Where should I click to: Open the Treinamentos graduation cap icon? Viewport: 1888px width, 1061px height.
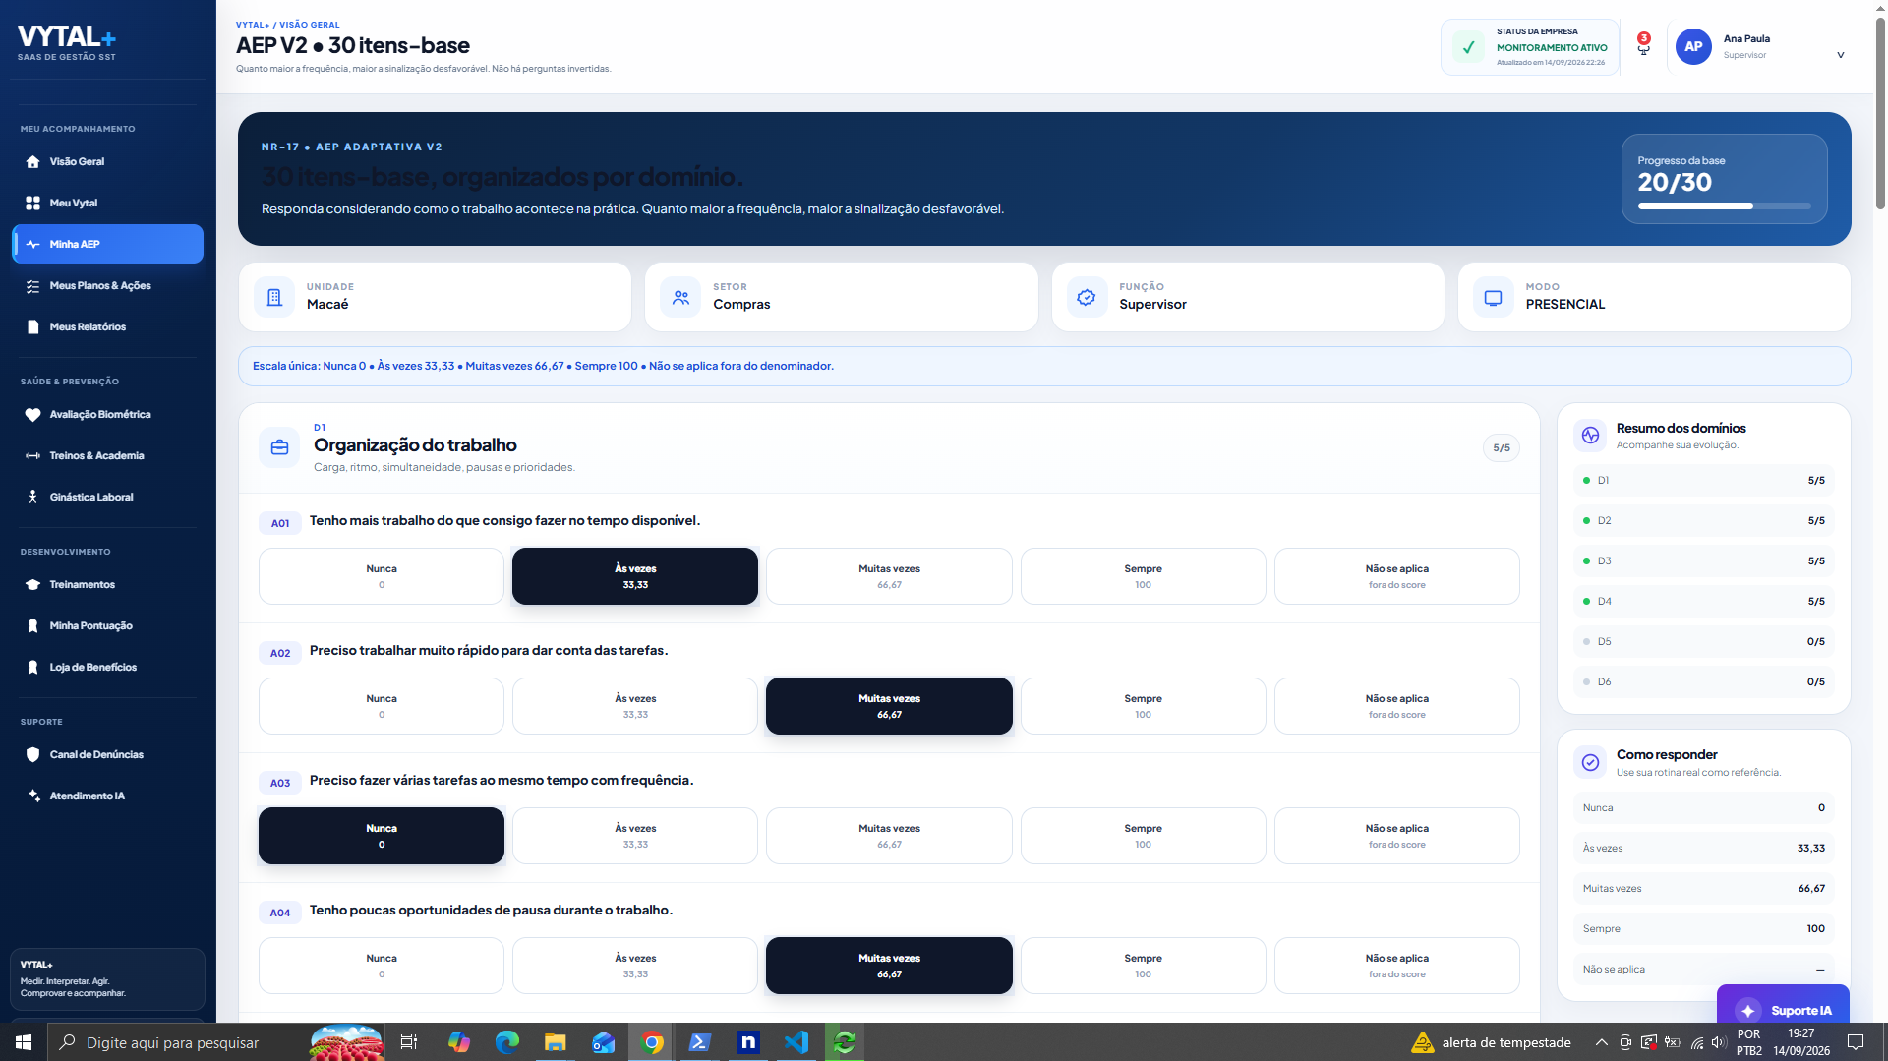33,584
